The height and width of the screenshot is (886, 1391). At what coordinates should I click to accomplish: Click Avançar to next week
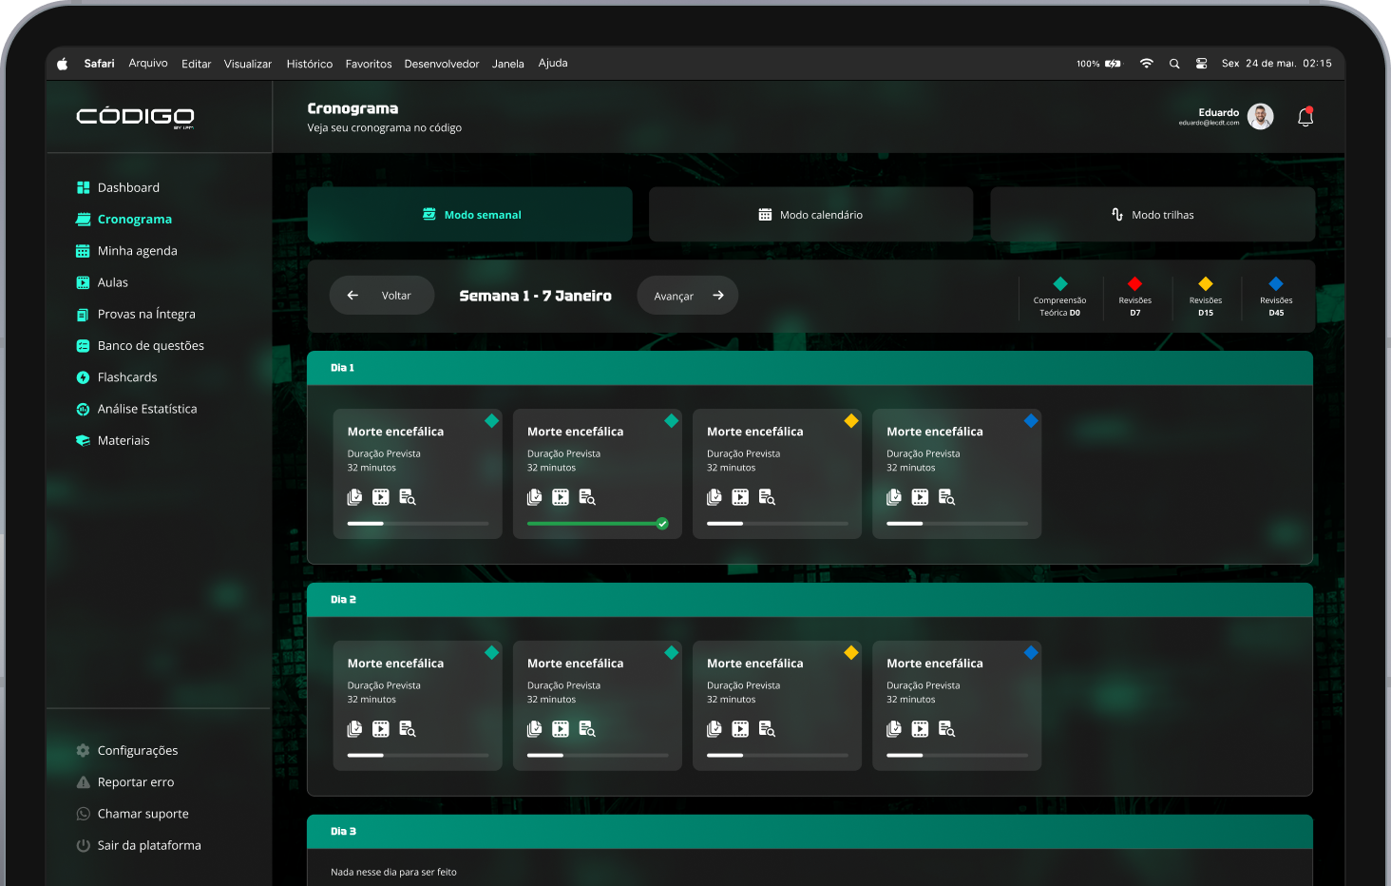click(687, 296)
